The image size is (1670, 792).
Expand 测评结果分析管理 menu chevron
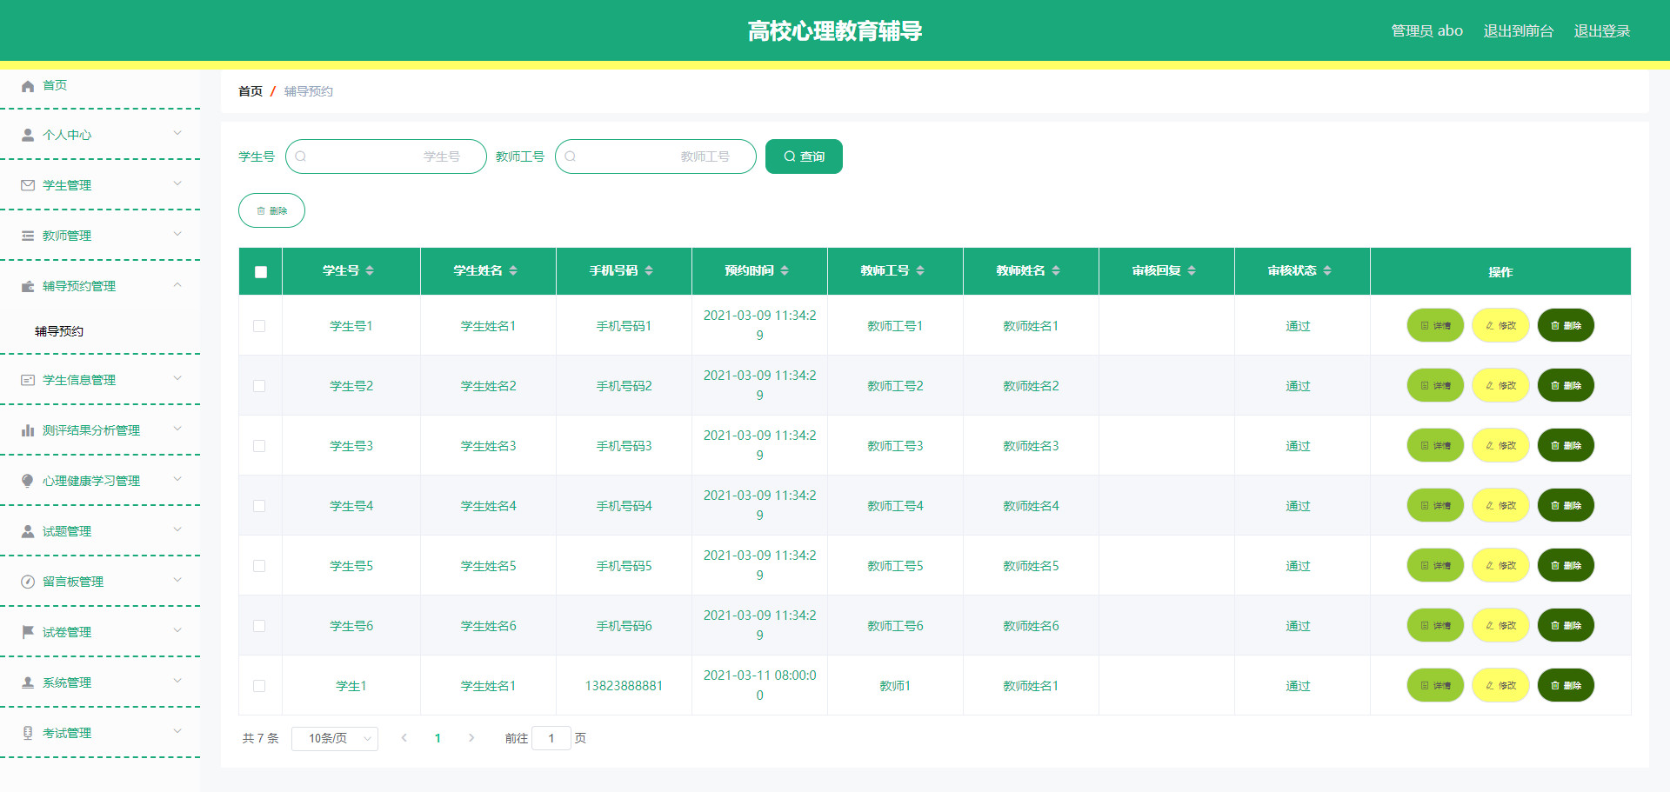tap(177, 429)
